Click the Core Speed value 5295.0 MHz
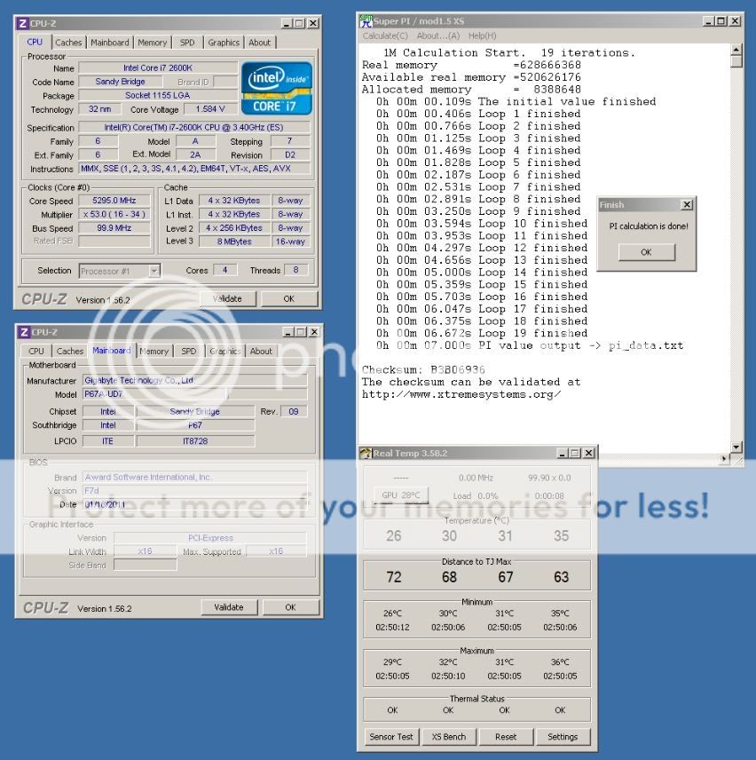Screen dimensions: 756x760 [x=114, y=201]
